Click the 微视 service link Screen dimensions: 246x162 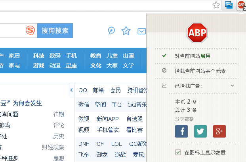point(84,119)
